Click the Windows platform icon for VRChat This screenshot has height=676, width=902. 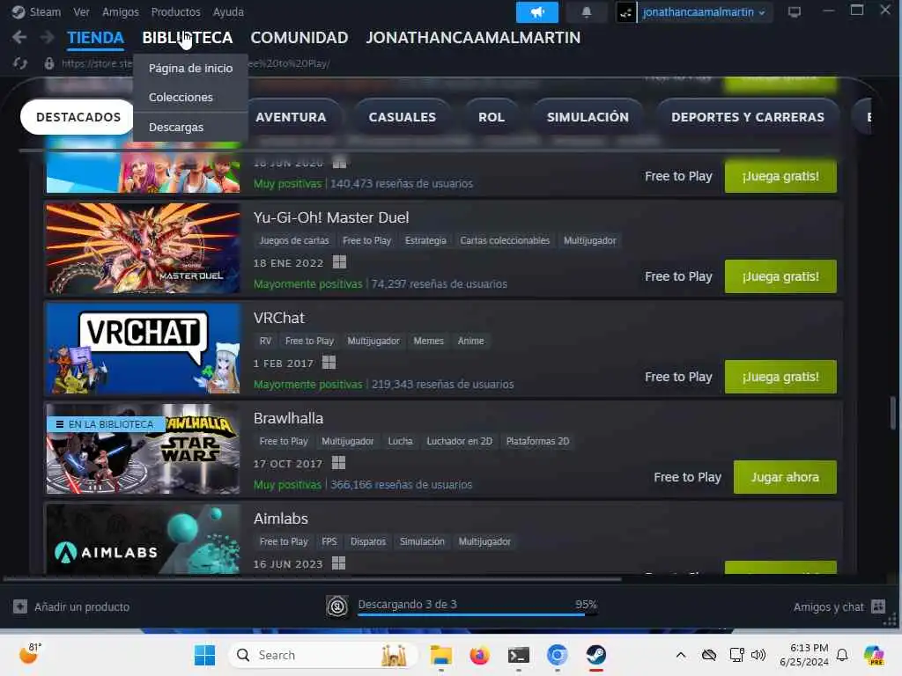(329, 362)
